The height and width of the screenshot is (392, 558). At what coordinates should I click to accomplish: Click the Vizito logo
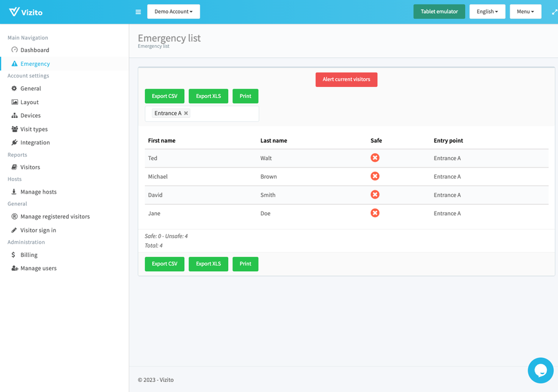coord(26,12)
